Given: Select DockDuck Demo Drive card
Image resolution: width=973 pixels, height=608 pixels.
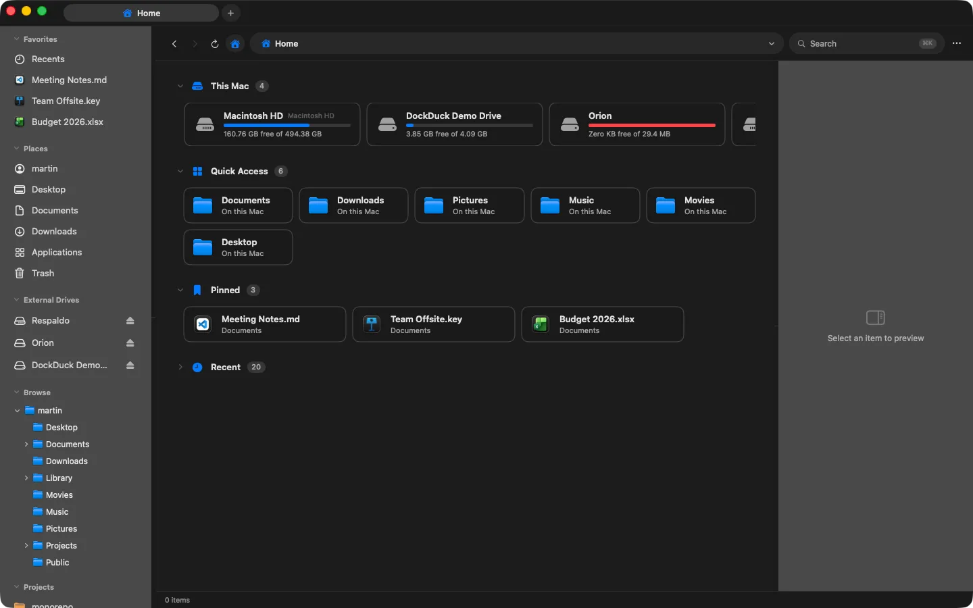Looking at the screenshot, I should 455,124.
